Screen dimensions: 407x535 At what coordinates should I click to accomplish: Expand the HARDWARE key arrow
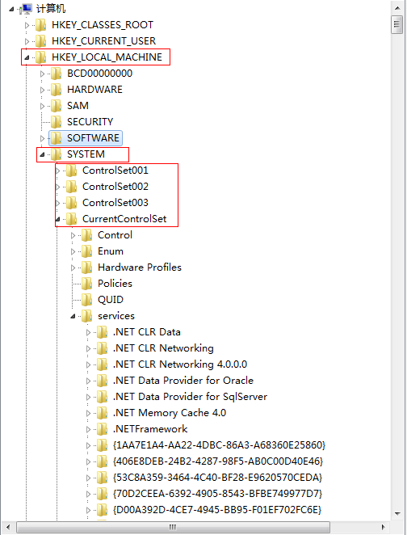click(x=42, y=90)
